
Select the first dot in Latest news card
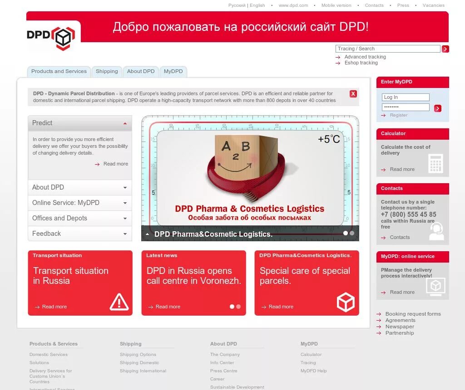tap(232, 307)
